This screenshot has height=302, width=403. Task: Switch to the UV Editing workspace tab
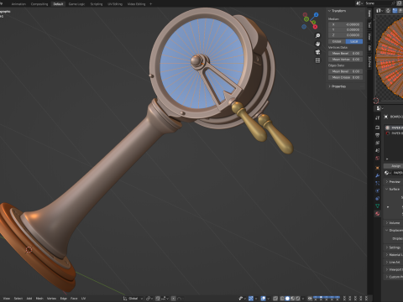pos(115,4)
